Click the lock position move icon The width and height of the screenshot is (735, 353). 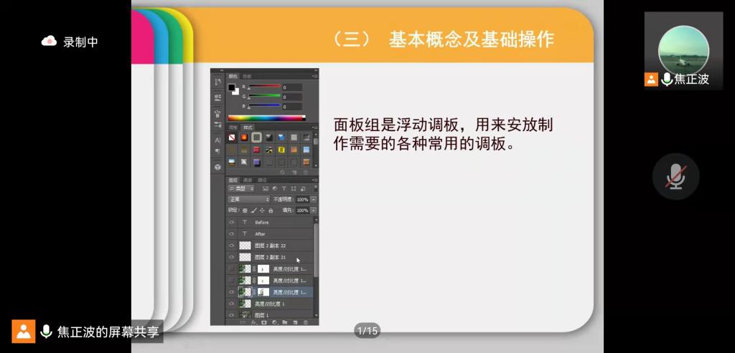[x=262, y=211]
